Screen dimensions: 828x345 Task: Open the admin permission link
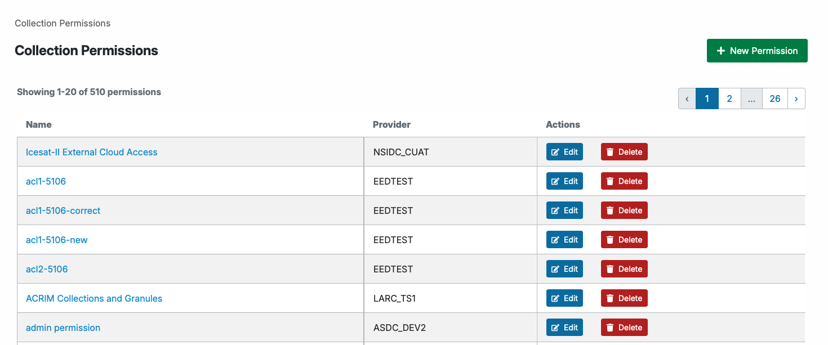click(x=63, y=328)
